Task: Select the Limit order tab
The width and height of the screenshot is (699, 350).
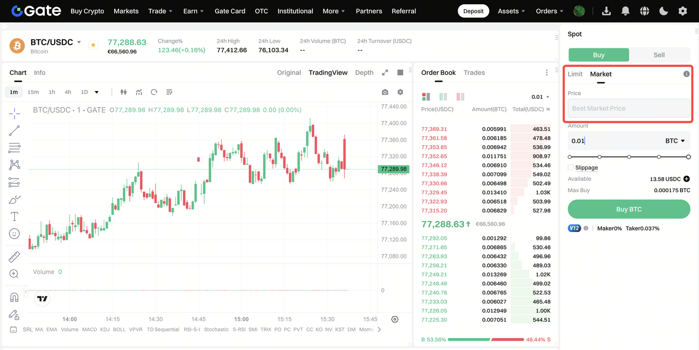Action: tap(575, 74)
